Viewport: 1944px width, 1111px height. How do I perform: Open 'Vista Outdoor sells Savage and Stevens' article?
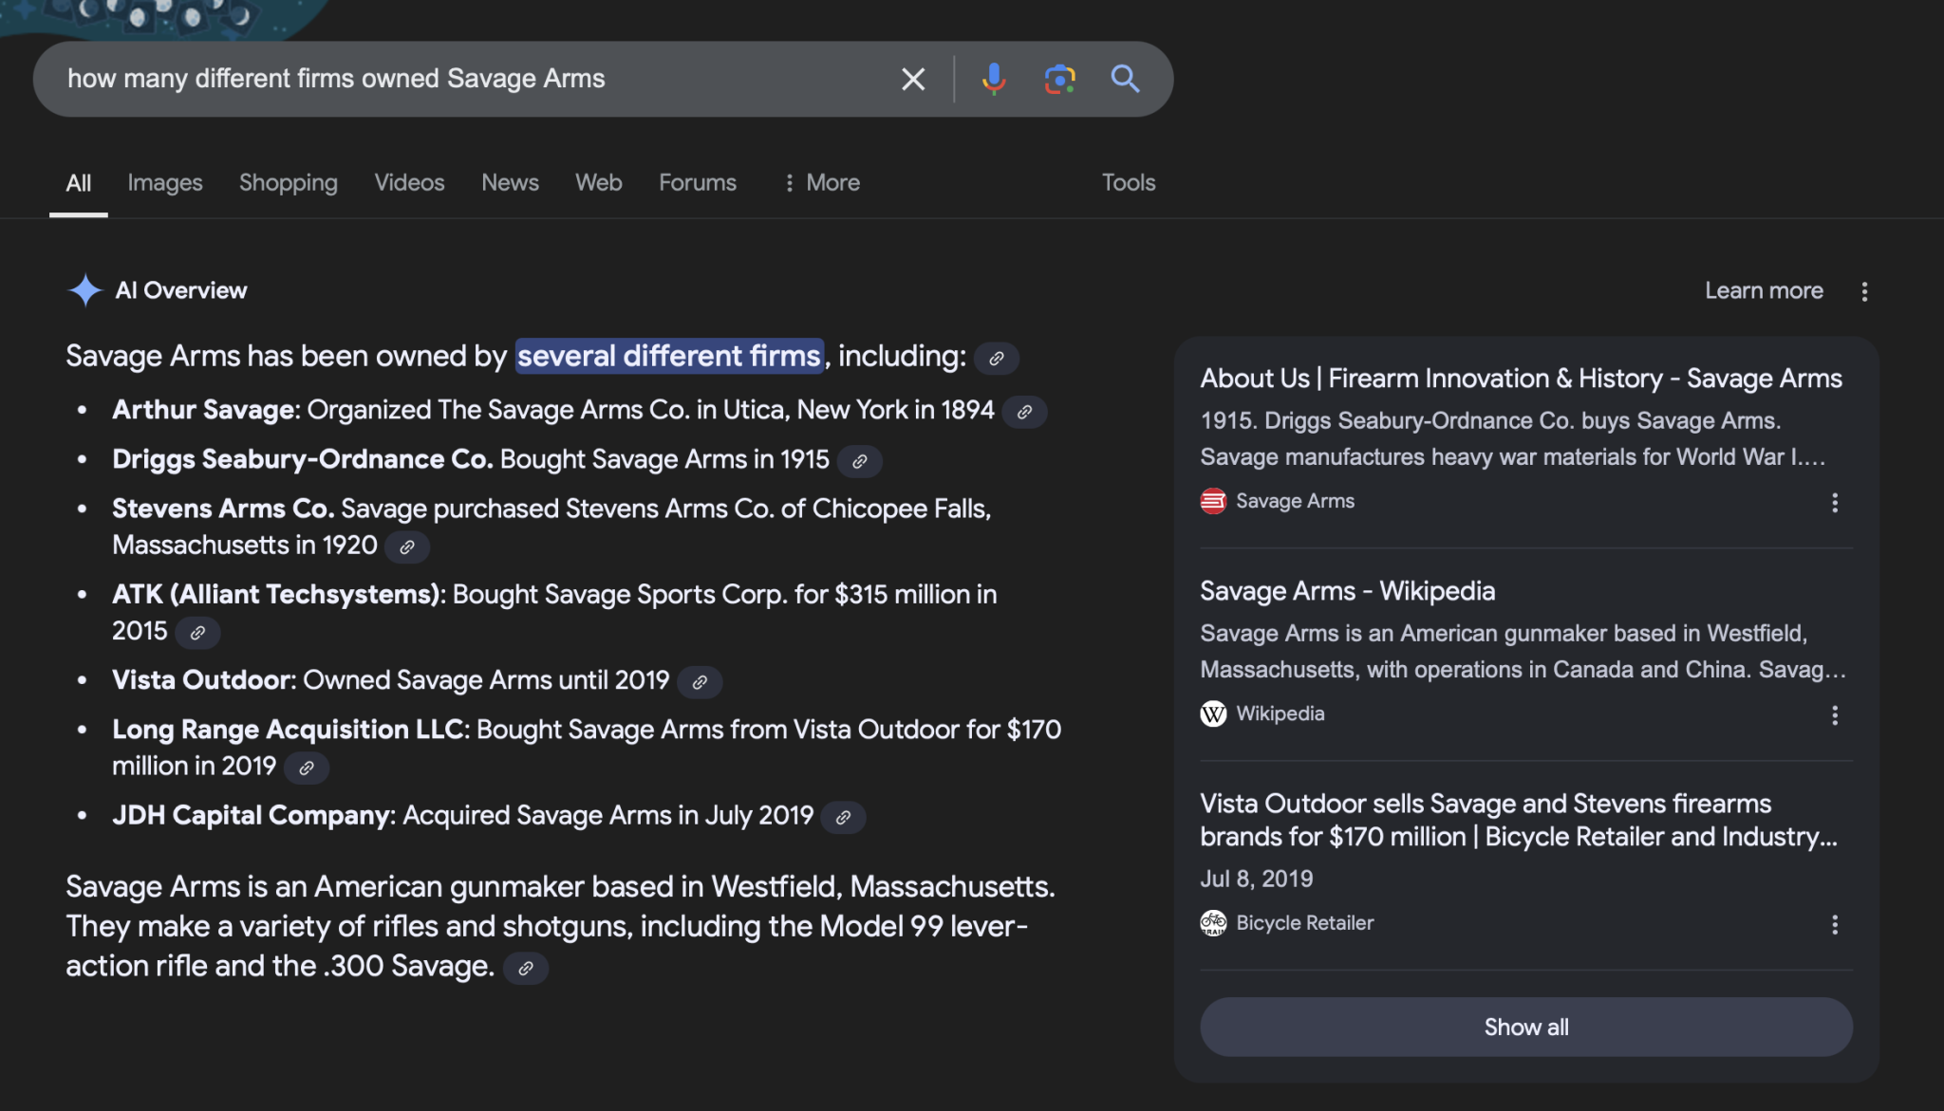[x=1519, y=820]
